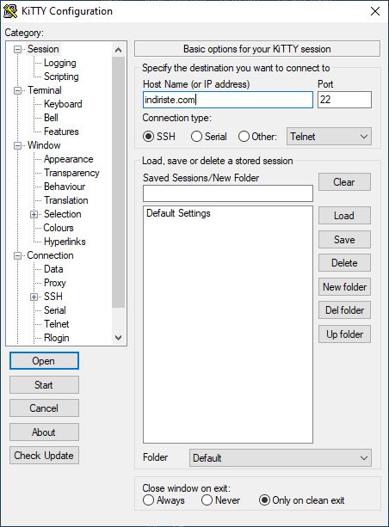Open the Colours settings category
389x527 pixels.
[59, 228]
